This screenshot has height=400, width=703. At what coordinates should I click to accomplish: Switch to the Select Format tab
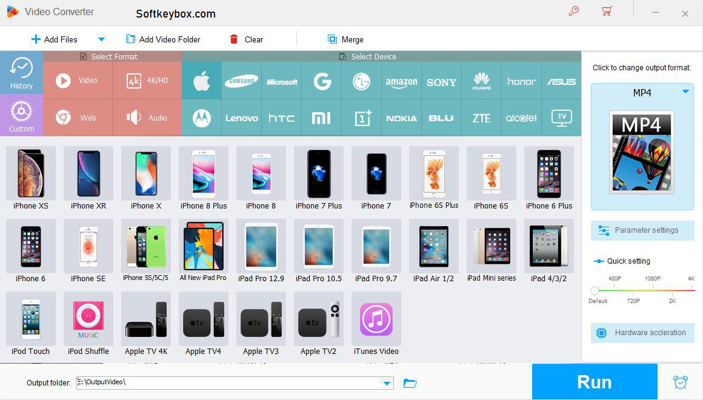point(113,56)
